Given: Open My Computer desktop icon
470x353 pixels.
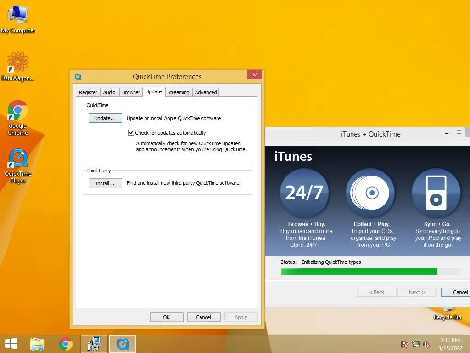Looking at the screenshot, I should (x=18, y=19).
